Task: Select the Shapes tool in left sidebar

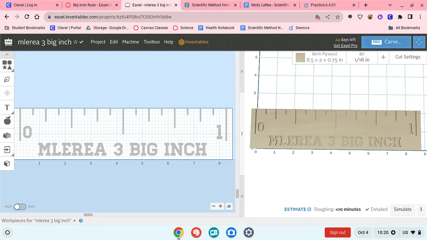Action: (7, 65)
